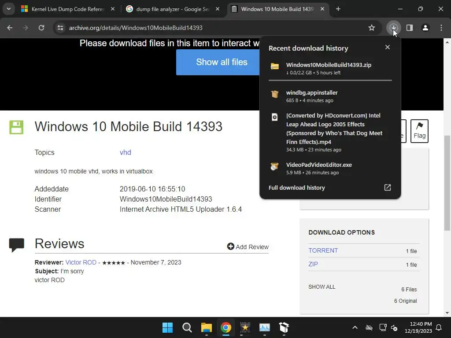Open the monitor graph app in taskbar
This screenshot has height=338, width=451.
265,327
